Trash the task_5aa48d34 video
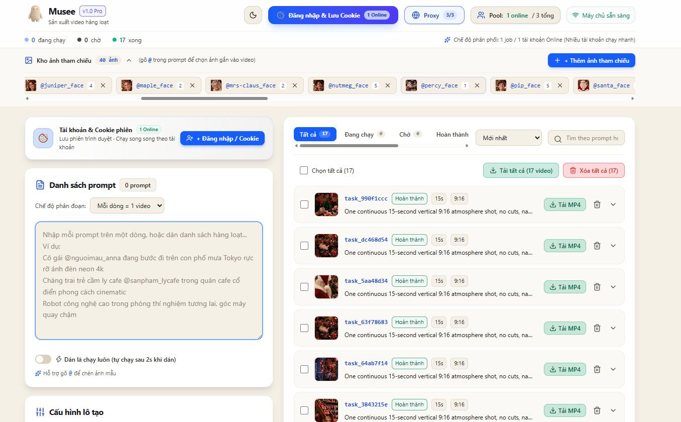The image size is (681, 422). pyautogui.click(x=597, y=287)
